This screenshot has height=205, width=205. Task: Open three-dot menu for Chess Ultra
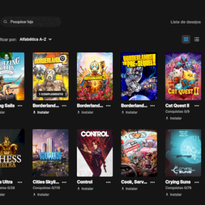[x=20, y=182]
